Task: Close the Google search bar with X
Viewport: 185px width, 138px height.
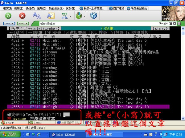Action: coord(179,24)
